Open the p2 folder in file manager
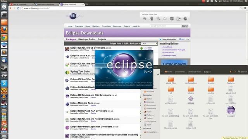Viewport: 248px width, 139px height. [170, 90]
